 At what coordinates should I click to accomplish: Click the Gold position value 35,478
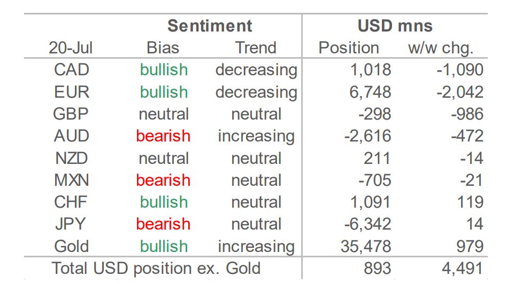click(366, 247)
